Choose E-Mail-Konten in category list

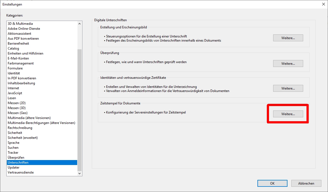(x=18, y=58)
